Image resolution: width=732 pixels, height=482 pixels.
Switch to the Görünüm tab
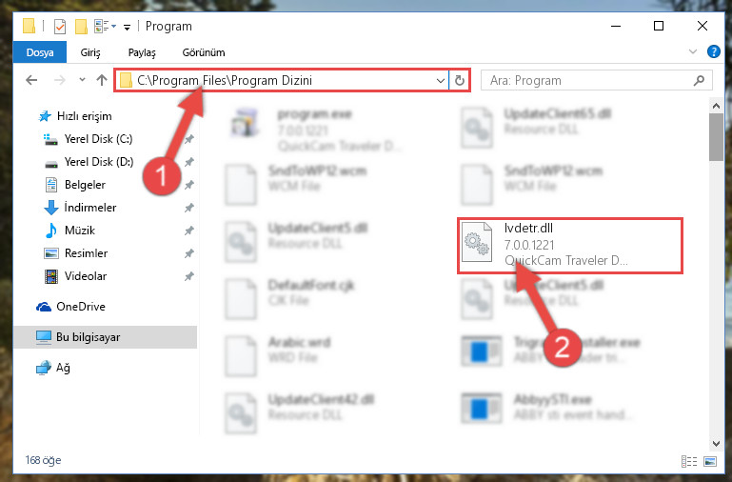[204, 52]
